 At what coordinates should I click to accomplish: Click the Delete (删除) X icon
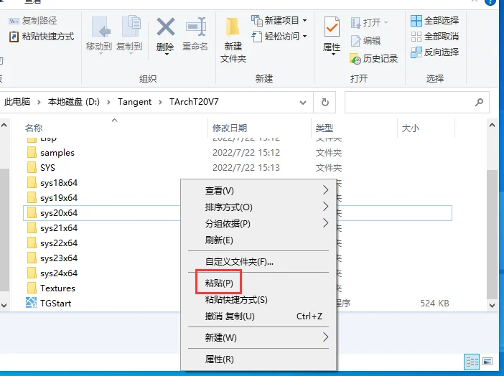click(x=166, y=27)
